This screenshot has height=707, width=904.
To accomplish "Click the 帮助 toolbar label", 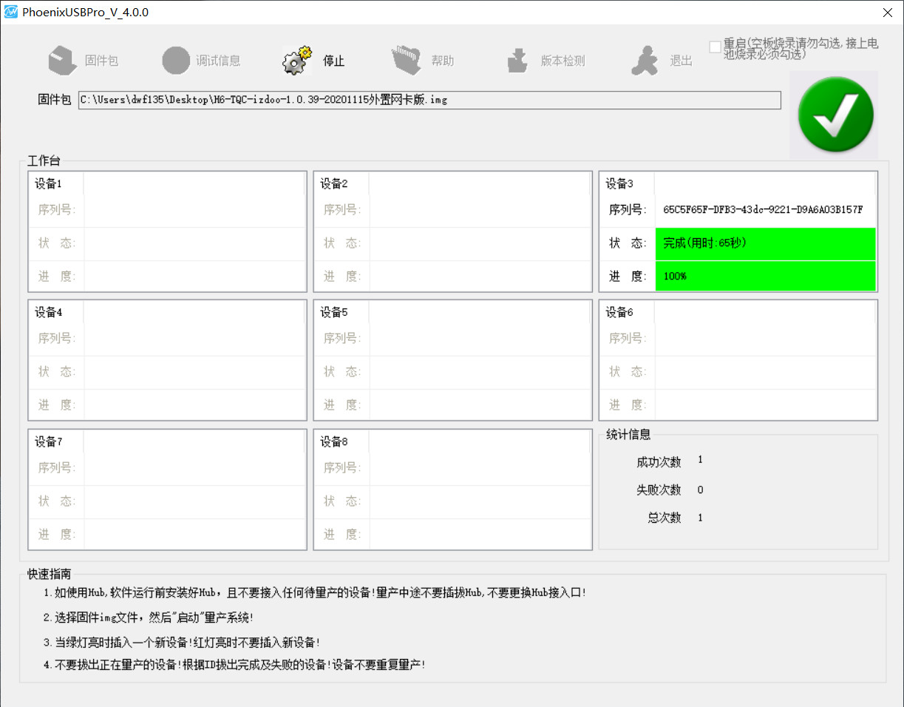I will pos(443,61).
